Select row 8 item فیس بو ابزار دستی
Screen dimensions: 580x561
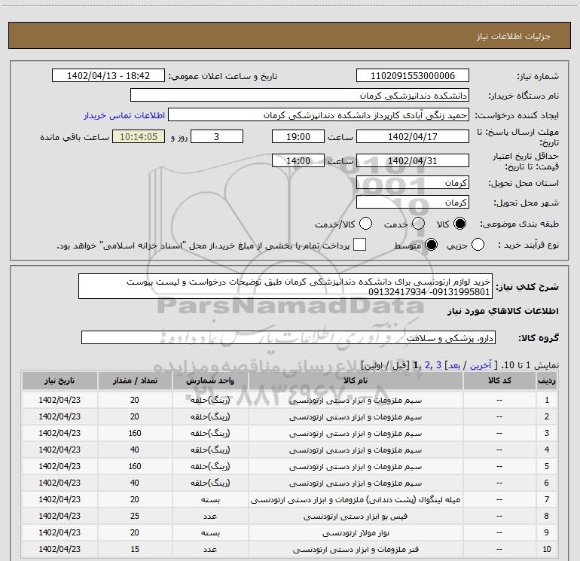point(356,517)
